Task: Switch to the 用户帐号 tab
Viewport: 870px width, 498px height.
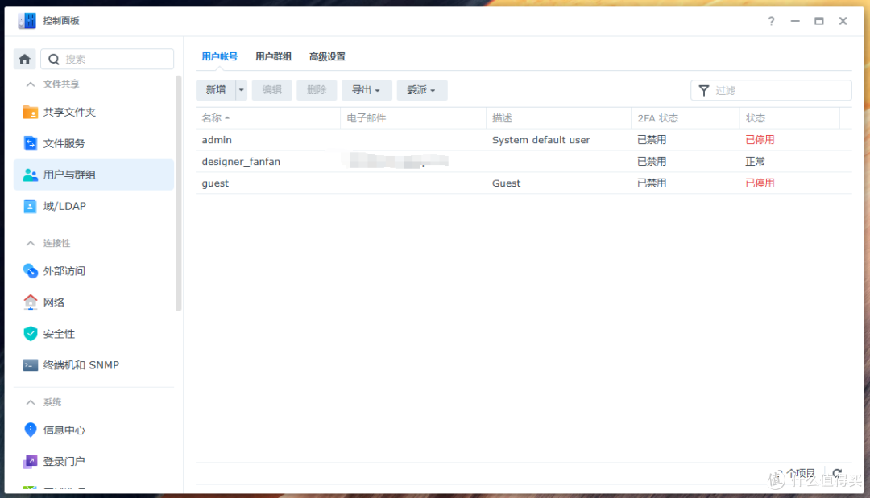Action: click(220, 56)
